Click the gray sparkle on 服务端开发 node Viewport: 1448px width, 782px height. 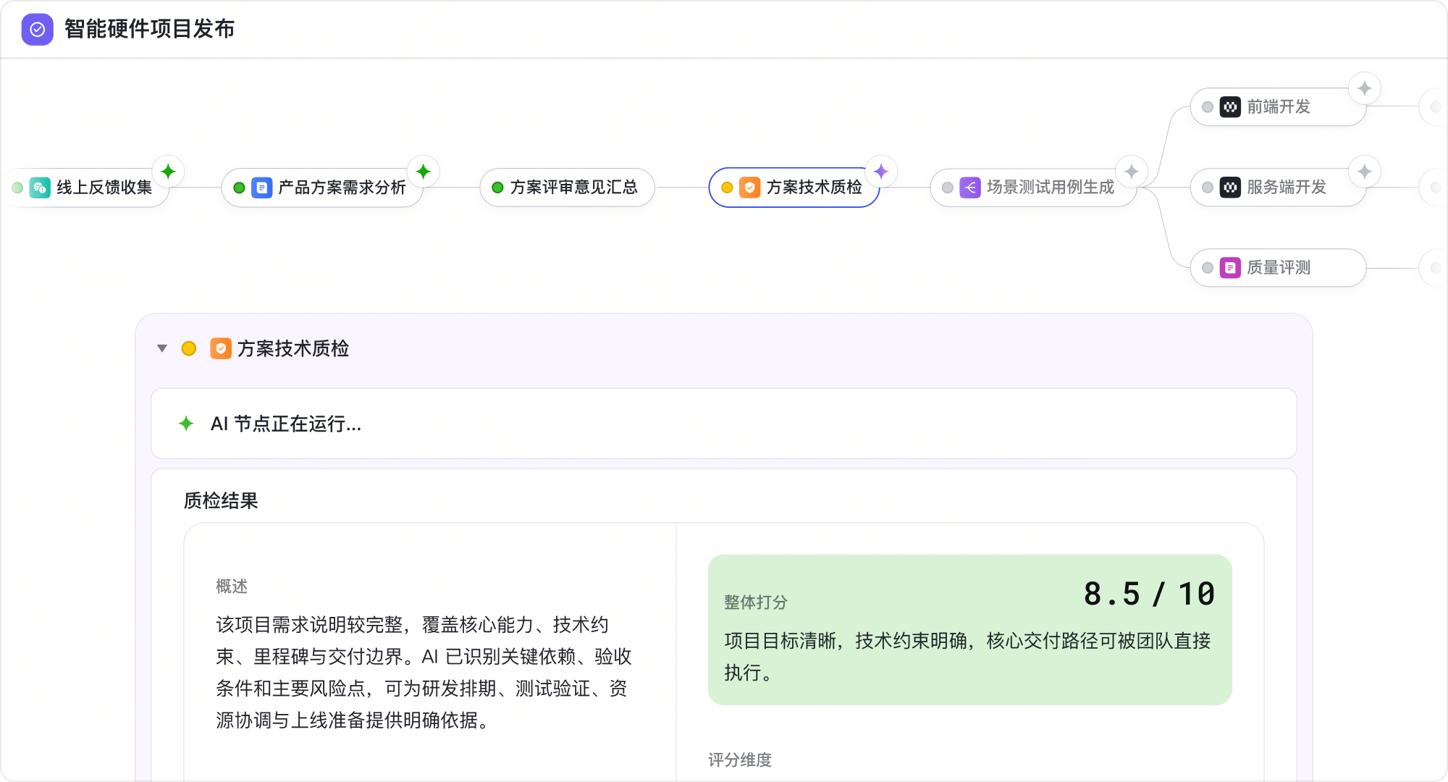[x=1365, y=172]
